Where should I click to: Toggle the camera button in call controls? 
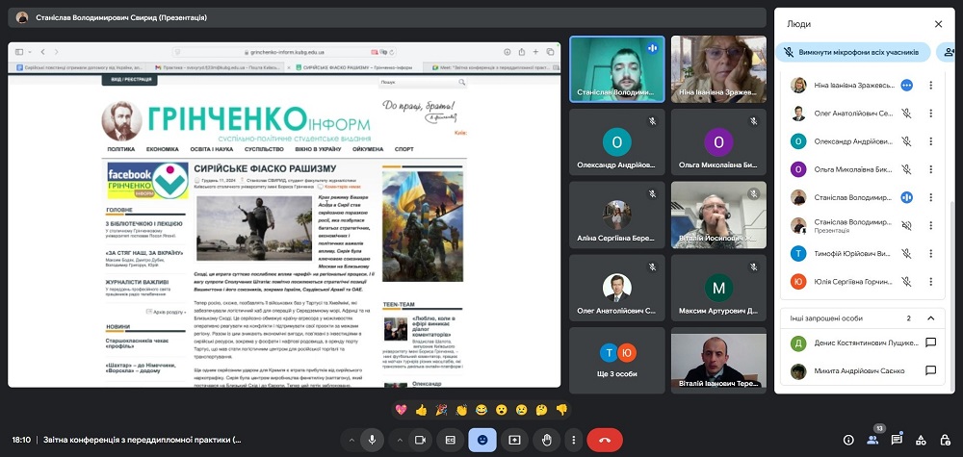pos(420,440)
